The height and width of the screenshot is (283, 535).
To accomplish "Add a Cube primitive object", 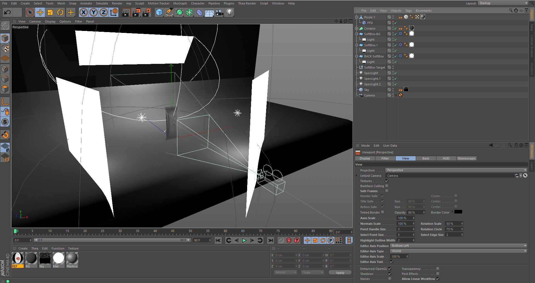I will pyautogui.click(x=159, y=12).
